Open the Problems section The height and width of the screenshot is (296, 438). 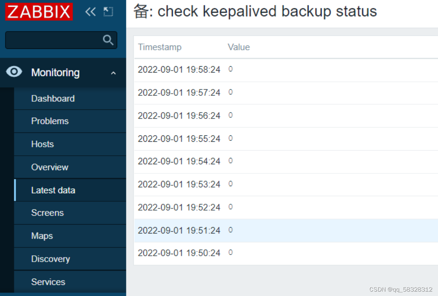click(x=50, y=121)
